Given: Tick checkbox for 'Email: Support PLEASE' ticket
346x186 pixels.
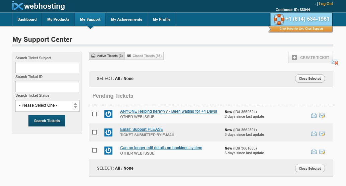Looking at the screenshot, I should click(94, 132).
